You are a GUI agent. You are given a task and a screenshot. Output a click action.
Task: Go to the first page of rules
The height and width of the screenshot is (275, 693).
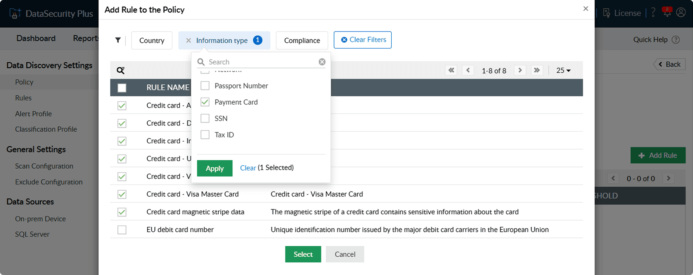(451, 70)
